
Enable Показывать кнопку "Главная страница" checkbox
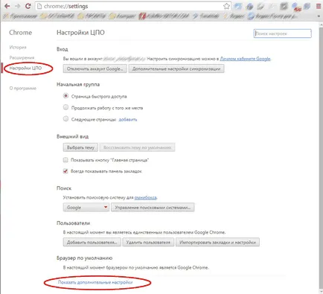click(65, 160)
